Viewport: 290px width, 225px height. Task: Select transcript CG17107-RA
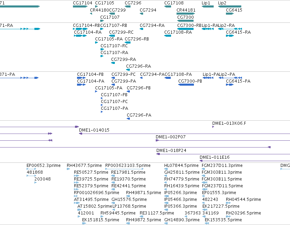102,56
